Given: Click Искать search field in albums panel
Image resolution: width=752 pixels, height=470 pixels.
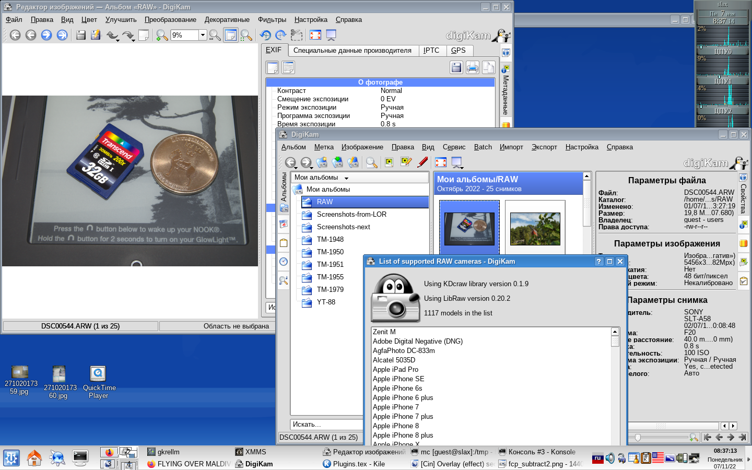Looking at the screenshot, I should coord(327,424).
